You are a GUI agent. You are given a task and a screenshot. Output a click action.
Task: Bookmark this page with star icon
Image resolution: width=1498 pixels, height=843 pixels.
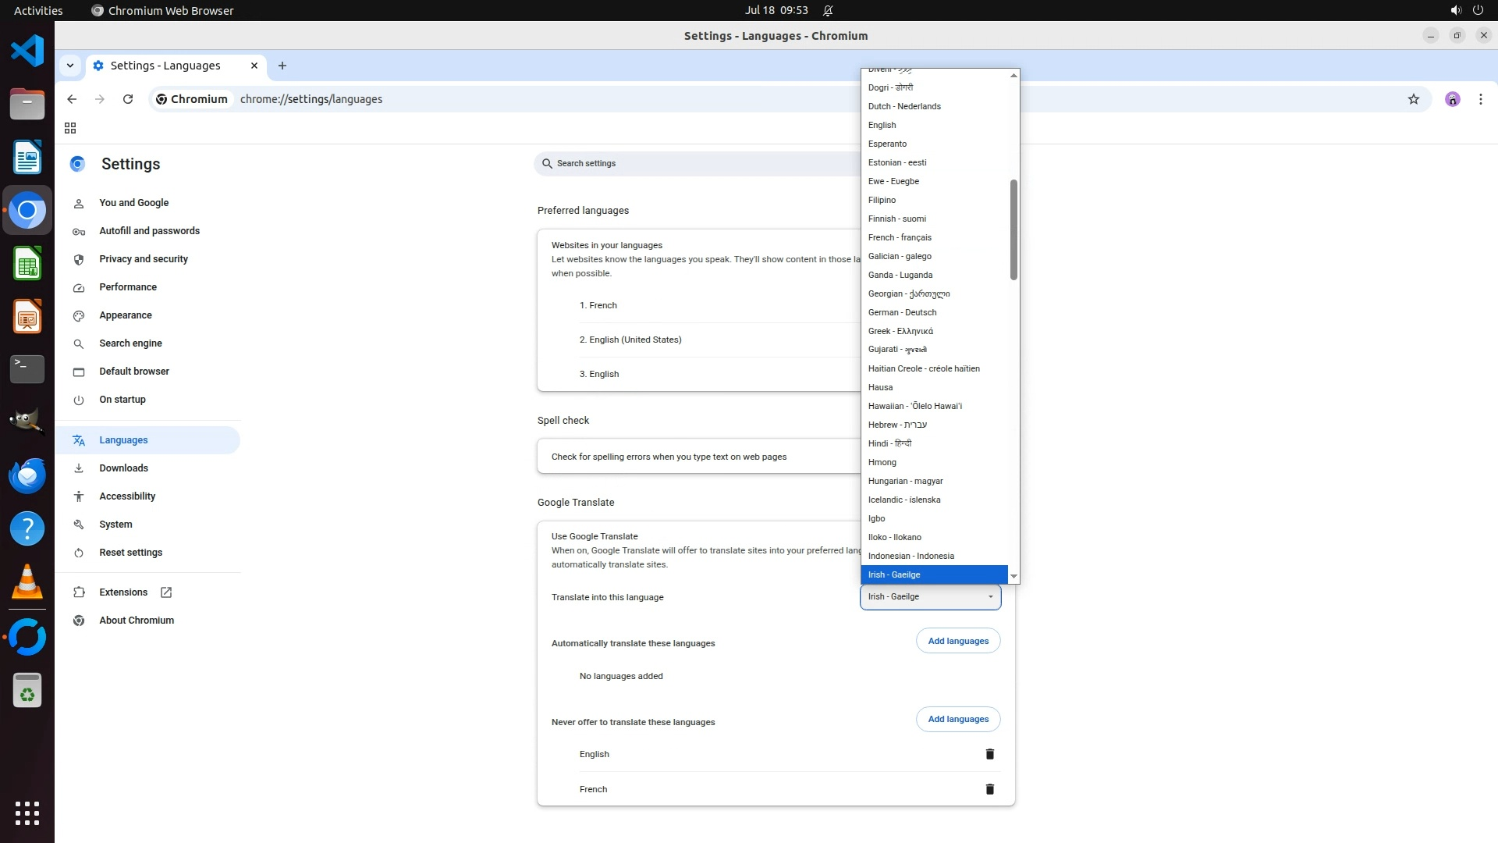[1413, 99]
